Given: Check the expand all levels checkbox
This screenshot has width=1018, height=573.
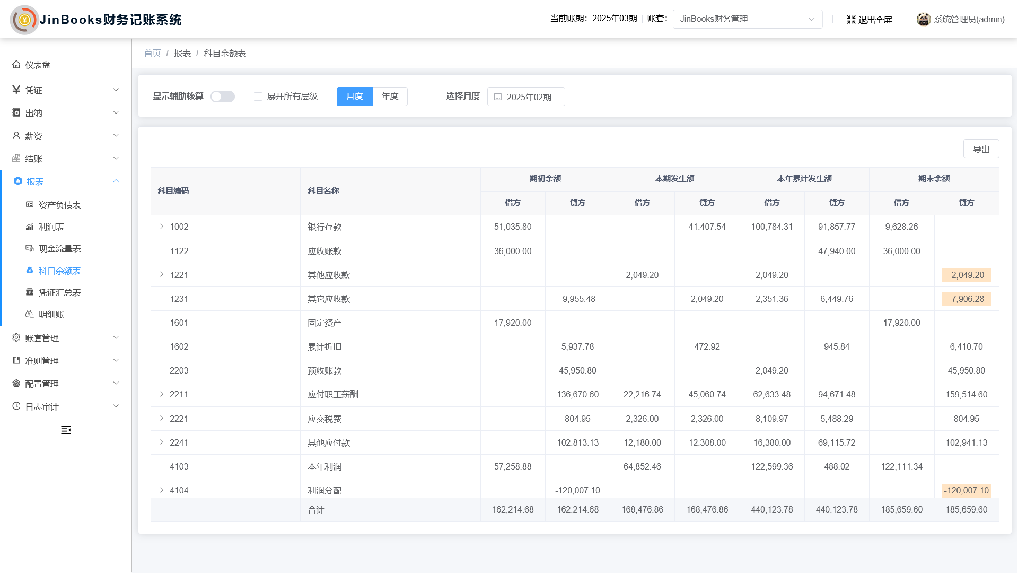Looking at the screenshot, I should click(x=258, y=97).
